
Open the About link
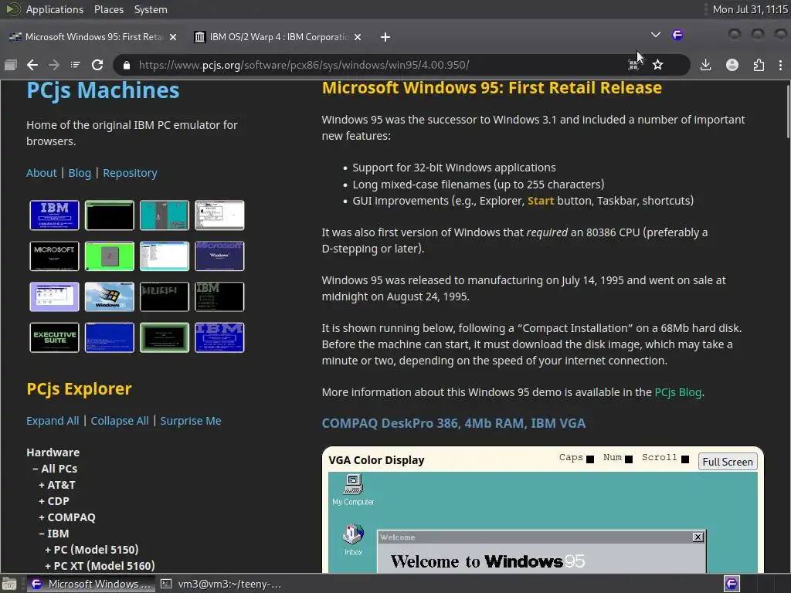(x=42, y=173)
